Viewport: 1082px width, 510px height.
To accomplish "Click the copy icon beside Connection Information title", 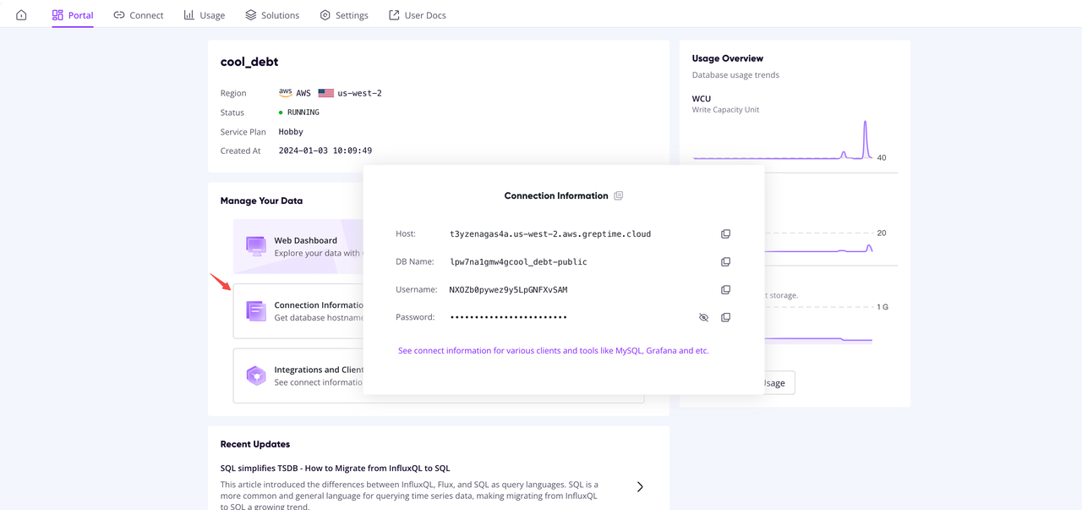I will point(618,195).
